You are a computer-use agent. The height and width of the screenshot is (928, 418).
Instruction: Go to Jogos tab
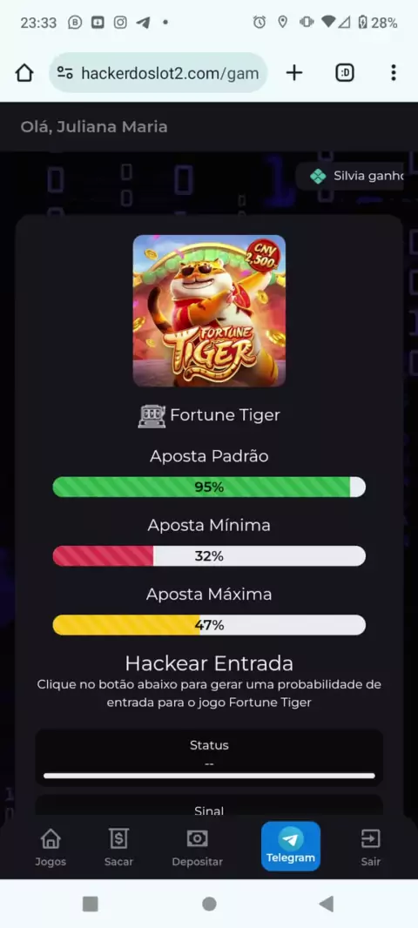point(51,847)
